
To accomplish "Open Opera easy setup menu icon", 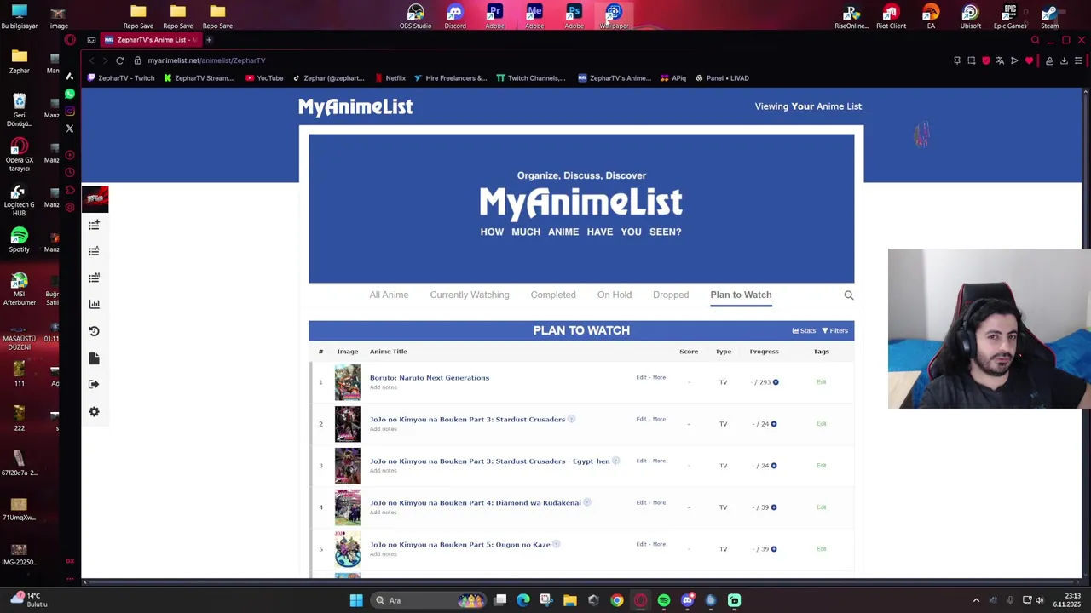I will (x=1078, y=60).
